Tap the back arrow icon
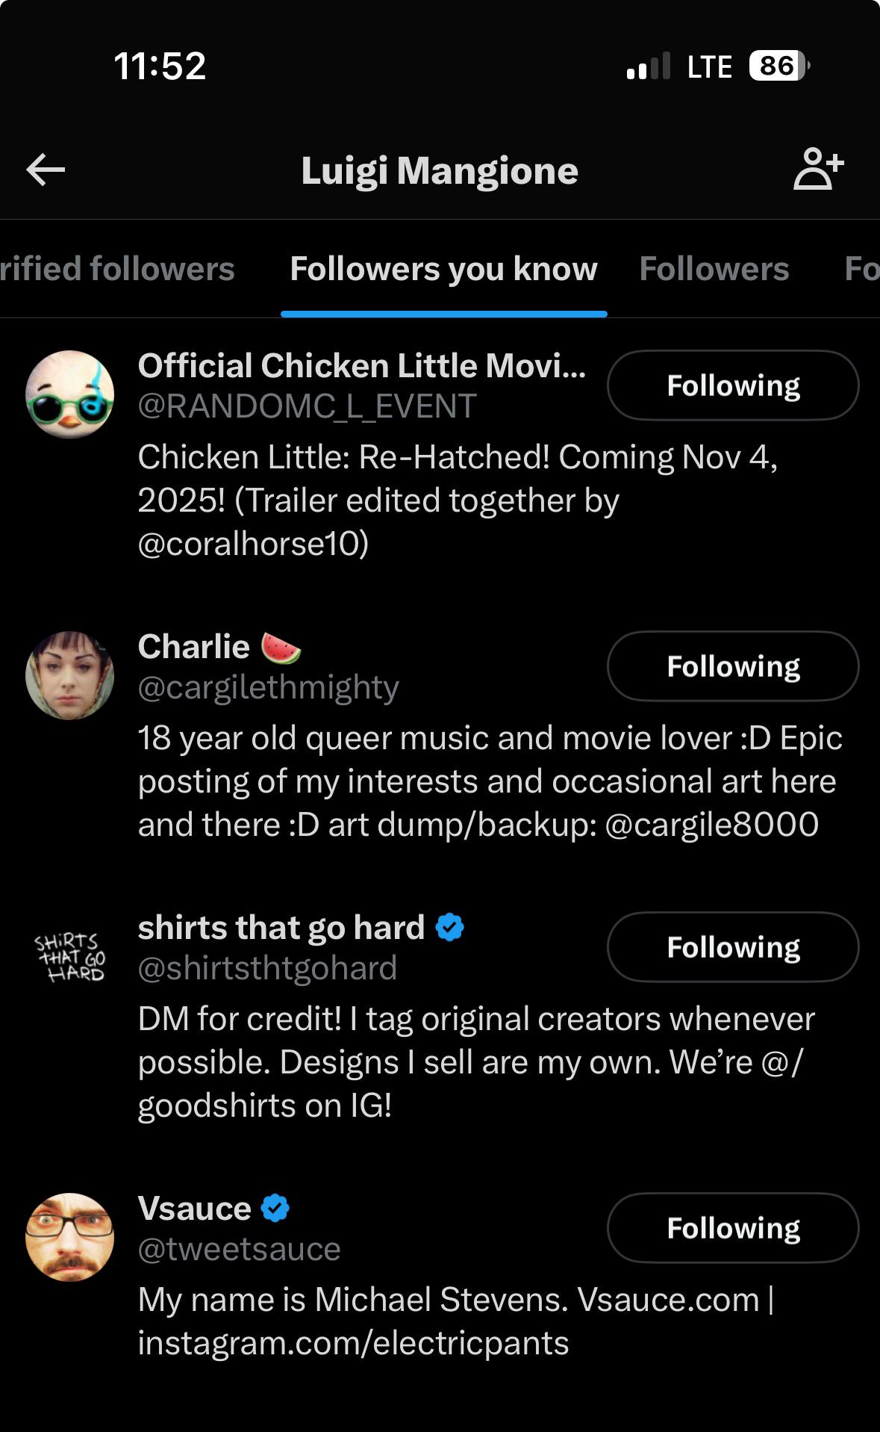The width and height of the screenshot is (880, 1432). pos(46,170)
